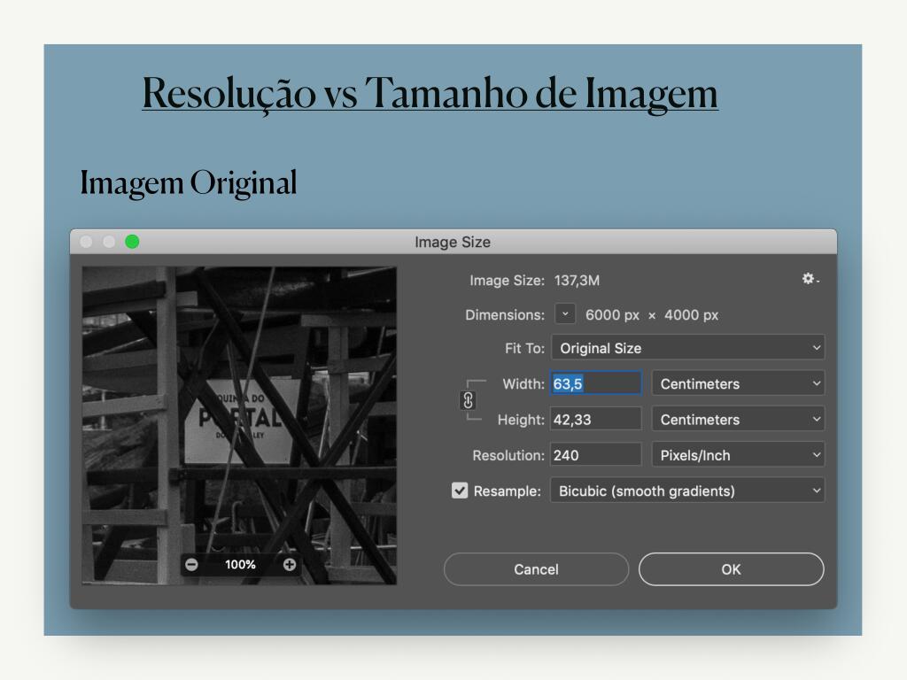Viewport: 907px width, 680px height.
Task: Uncheck the Resample checkbox
Action: click(x=460, y=491)
